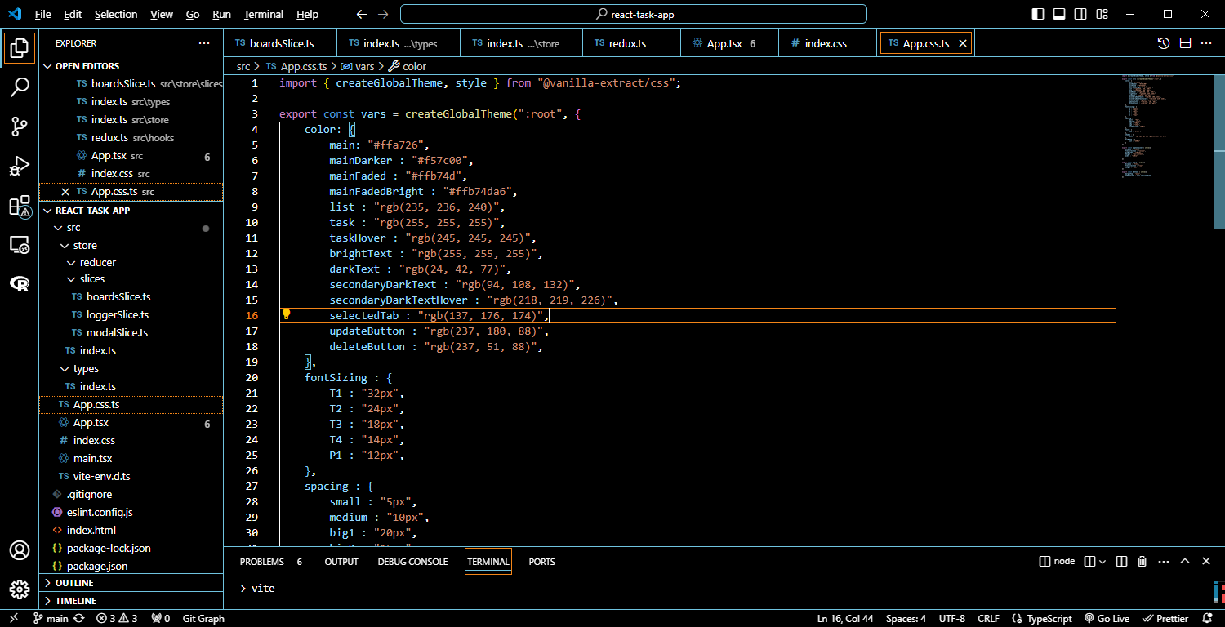Open the R extension icon in activity bar
Image resolution: width=1225 pixels, height=627 pixels.
(20, 283)
